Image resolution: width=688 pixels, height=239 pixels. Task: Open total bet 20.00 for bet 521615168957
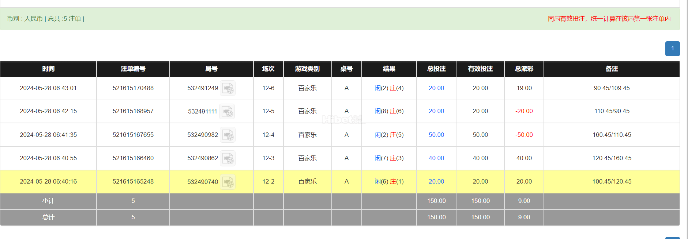(x=436, y=111)
